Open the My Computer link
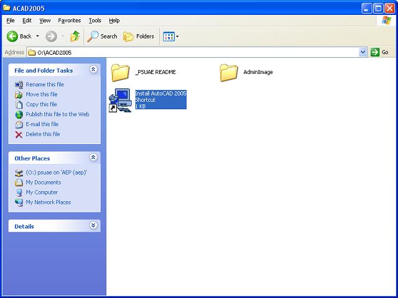 tap(42, 192)
